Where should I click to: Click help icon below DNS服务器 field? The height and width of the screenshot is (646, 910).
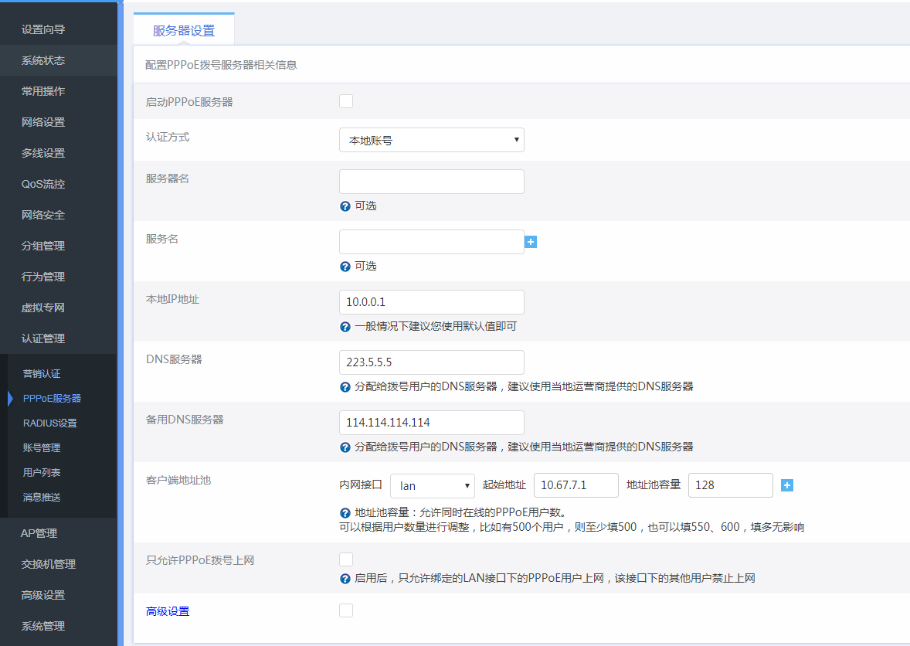(x=345, y=387)
